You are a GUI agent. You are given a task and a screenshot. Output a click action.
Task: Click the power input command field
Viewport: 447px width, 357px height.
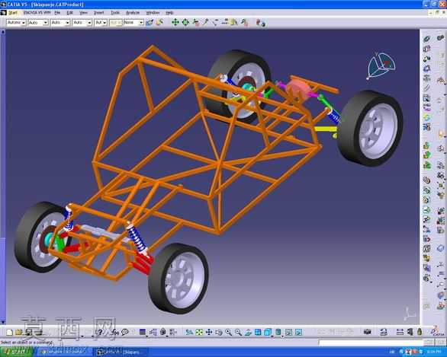click(x=371, y=343)
